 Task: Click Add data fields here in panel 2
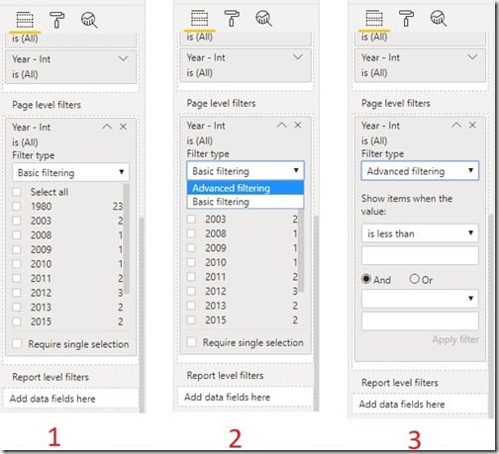click(x=245, y=397)
